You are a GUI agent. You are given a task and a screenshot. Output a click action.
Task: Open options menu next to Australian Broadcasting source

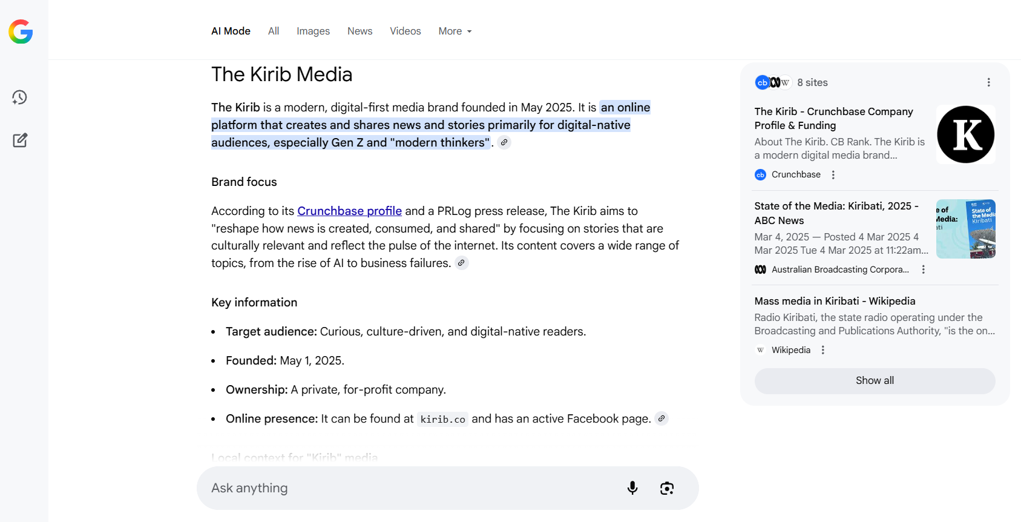tap(924, 269)
